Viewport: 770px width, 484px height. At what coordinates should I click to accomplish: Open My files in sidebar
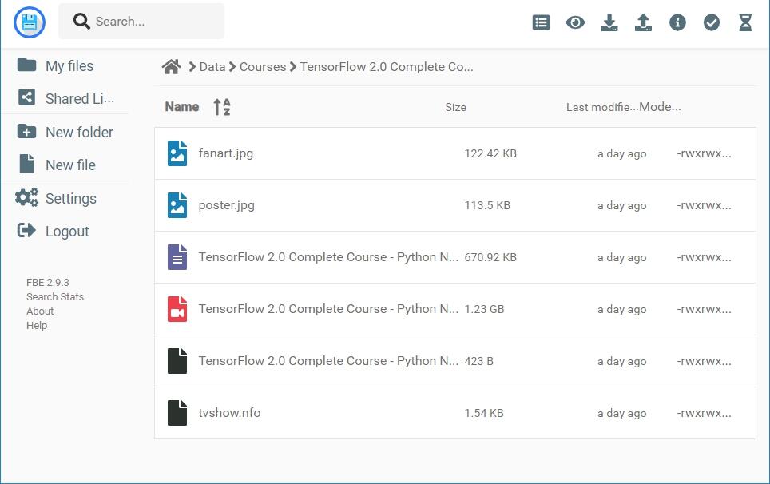point(69,66)
